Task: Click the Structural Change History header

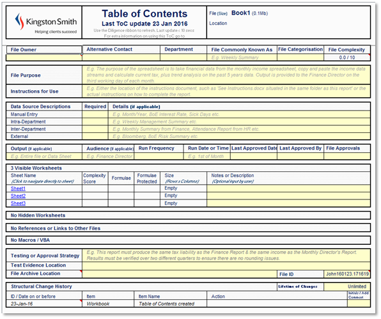Action: [x=42, y=286]
